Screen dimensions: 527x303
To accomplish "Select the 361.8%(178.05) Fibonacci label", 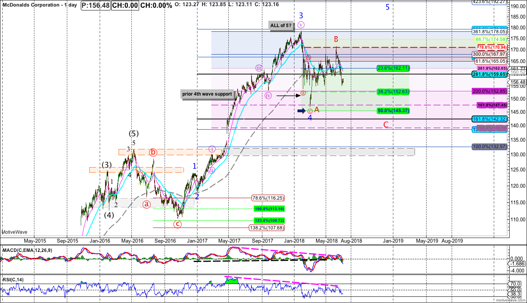I will point(490,32).
